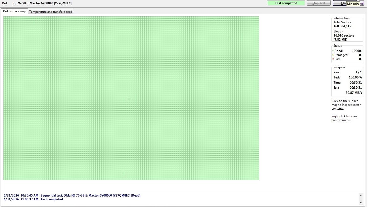Viewport: 368px width, 207px height.
Task: Click the top-left block of surface map
Action: point(4,18)
